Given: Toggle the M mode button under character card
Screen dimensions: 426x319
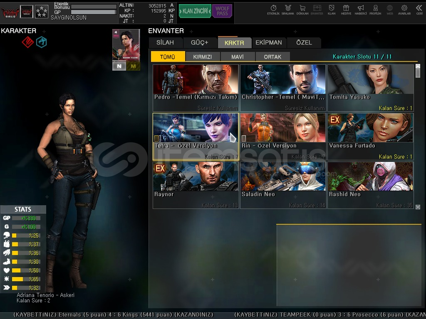Looking at the screenshot, I should [133, 66].
